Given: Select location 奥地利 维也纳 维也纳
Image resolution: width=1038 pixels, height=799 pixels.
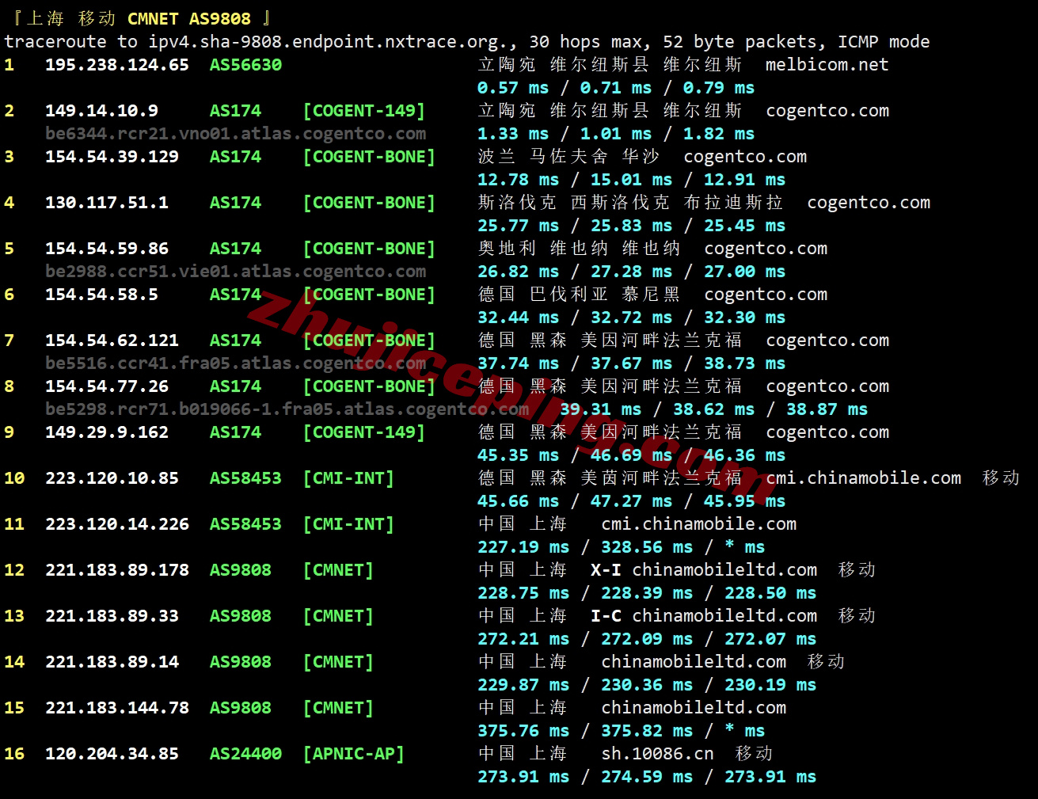Looking at the screenshot, I should 580,249.
